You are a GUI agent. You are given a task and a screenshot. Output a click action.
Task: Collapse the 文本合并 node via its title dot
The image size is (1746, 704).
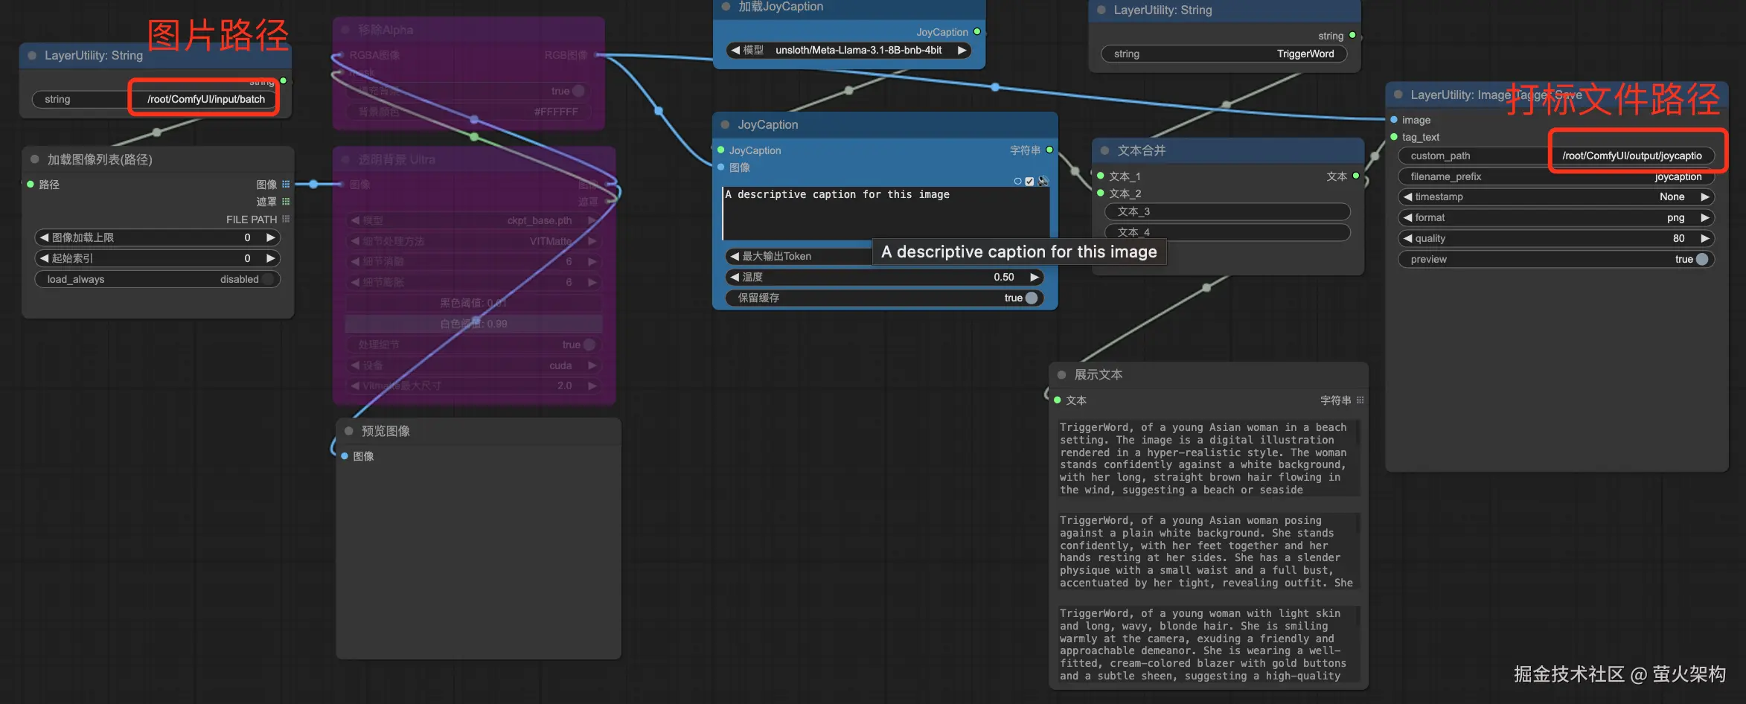coord(1105,150)
